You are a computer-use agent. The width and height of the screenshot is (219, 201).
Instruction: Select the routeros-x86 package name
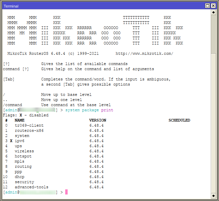click(x=29, y=130)
